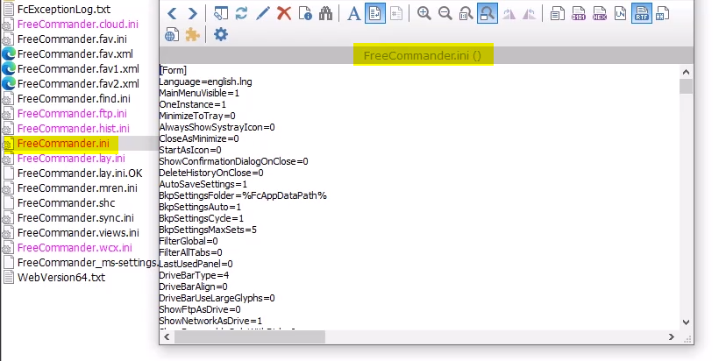Click the Edge icon beside FreeCommander.fav1.xml
The image size is (719, 361).
coord(9,68)
